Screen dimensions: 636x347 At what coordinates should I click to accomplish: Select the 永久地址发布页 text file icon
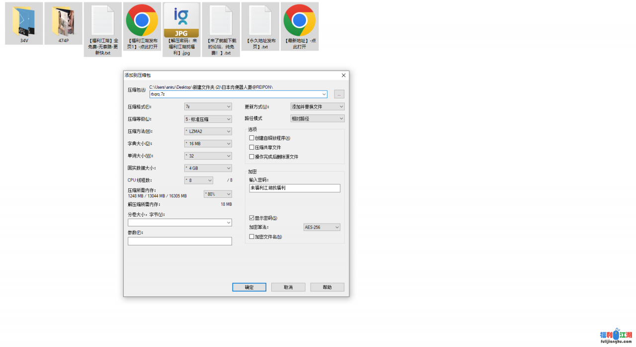260,21
